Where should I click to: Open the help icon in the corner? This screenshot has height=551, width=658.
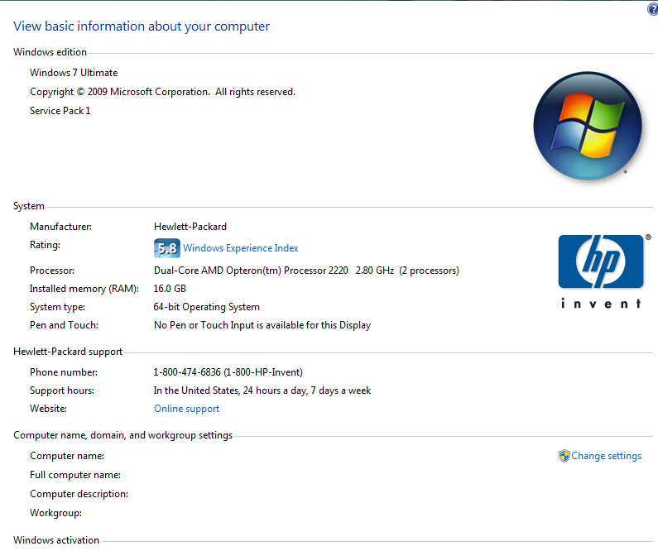(x=653, y=9)
